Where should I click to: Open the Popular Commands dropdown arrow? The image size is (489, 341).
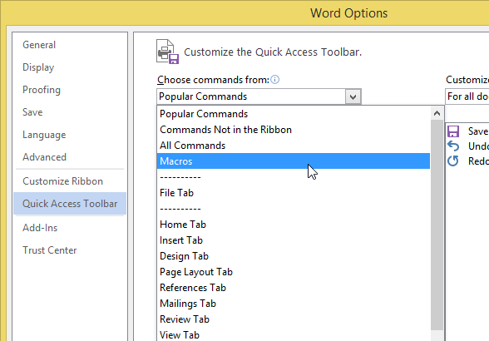coord(353,96)
